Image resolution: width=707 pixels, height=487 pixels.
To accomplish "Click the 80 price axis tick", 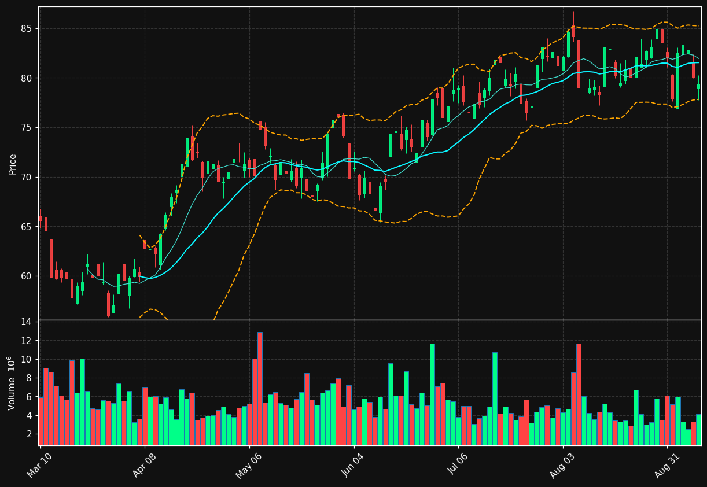I will click(x=27, y=78).
